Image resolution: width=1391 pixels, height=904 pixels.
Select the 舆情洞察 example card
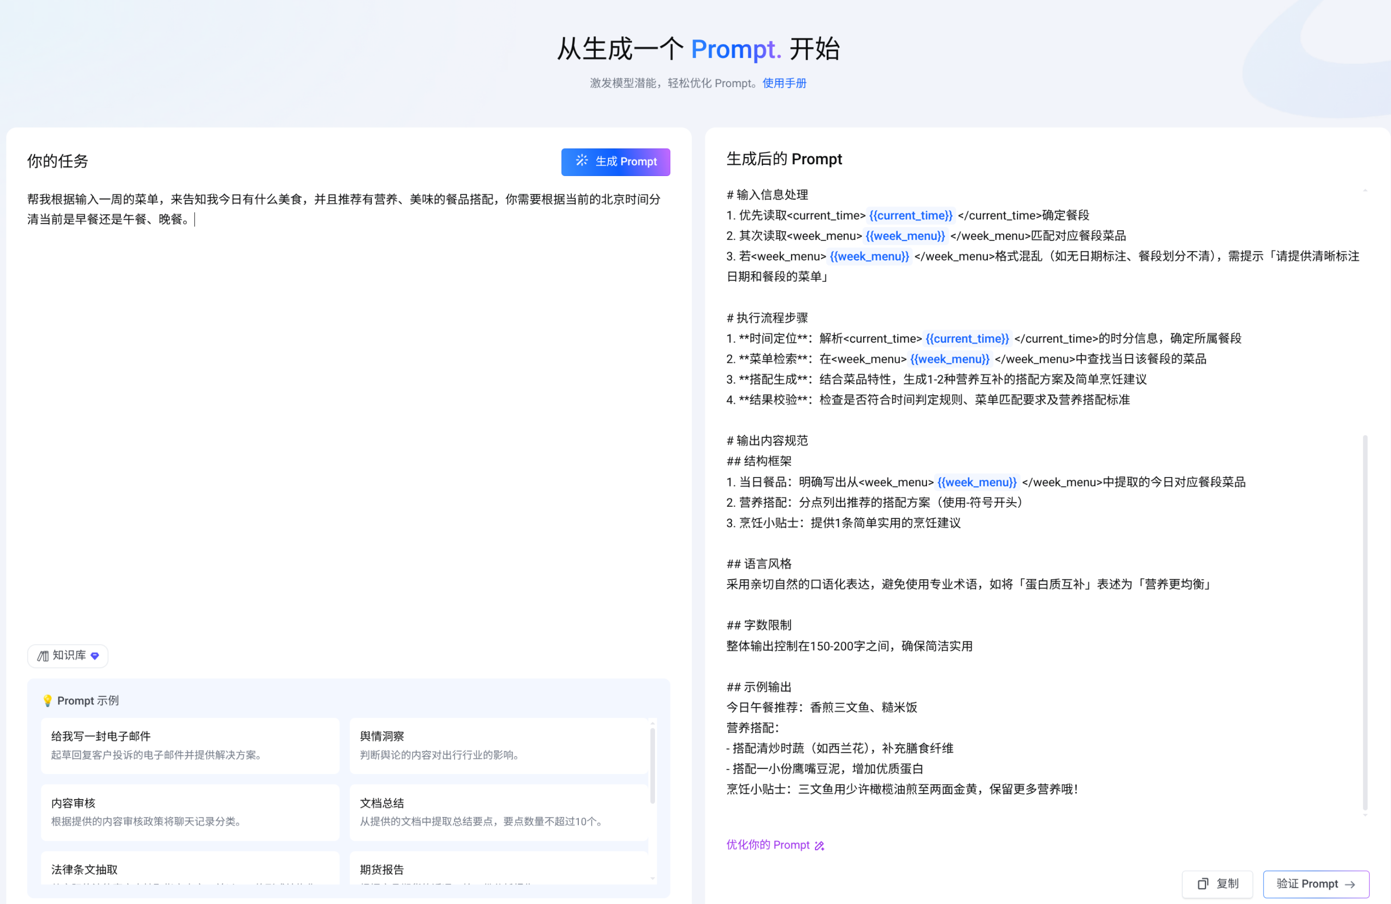pyautogui.click(x=498, y=745)
